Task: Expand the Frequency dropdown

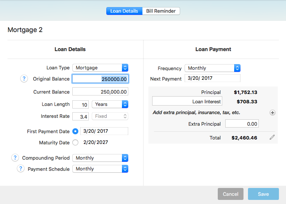Action: tap(212, 68)
